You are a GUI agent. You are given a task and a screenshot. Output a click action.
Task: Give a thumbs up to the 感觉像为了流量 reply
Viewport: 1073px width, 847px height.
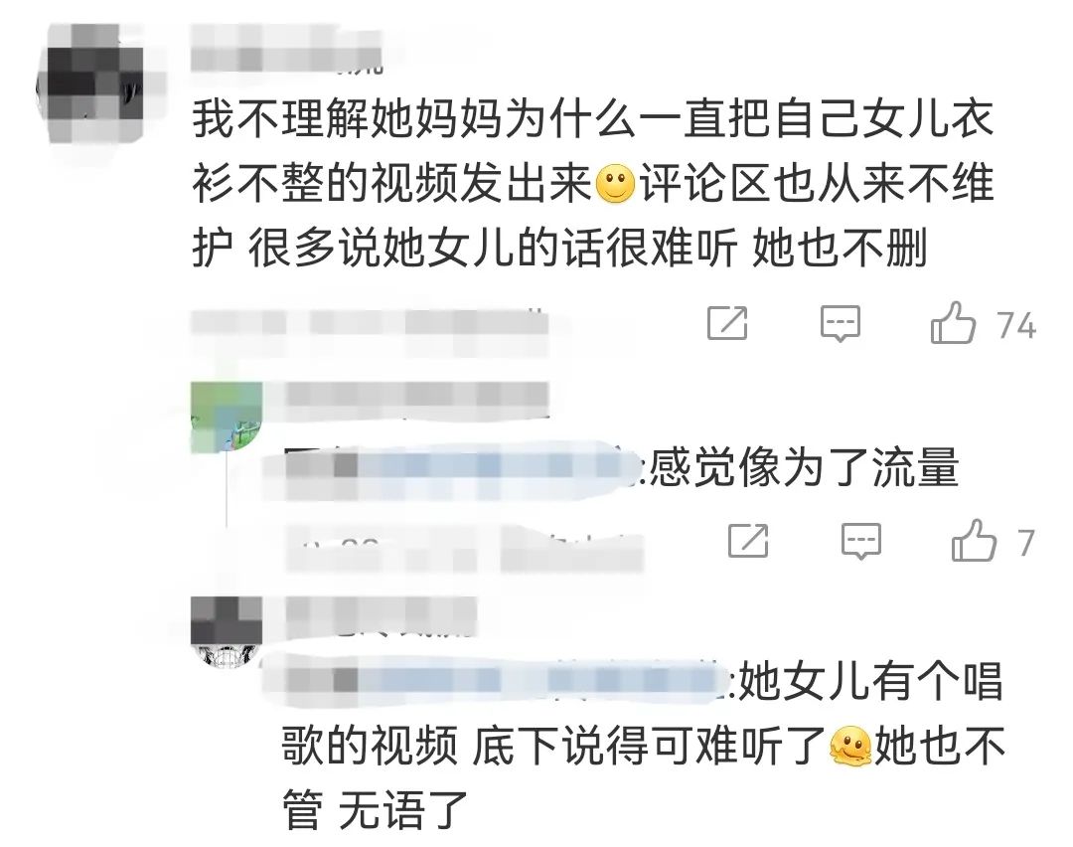pyautogui.click(x=974, y=540)
